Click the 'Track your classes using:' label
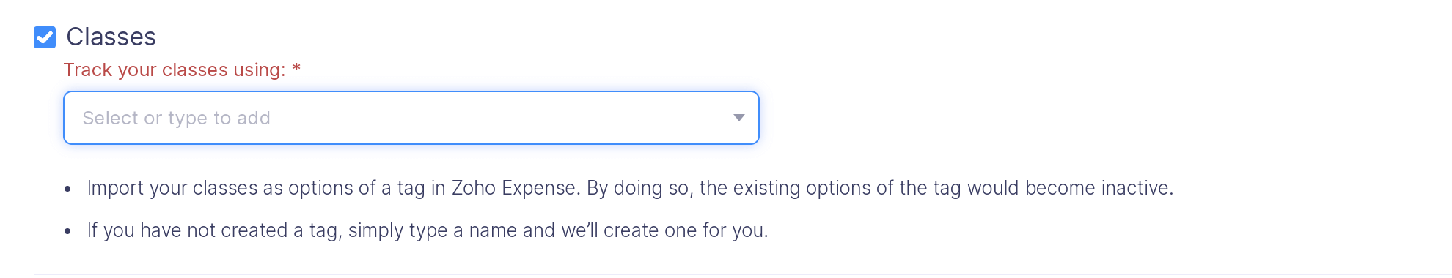 tap(175, 69)
